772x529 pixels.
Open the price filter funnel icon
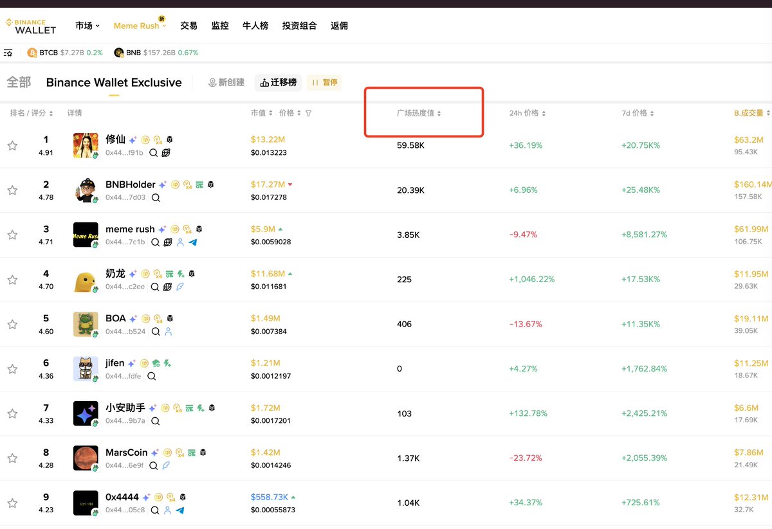(x=308, y=113)
